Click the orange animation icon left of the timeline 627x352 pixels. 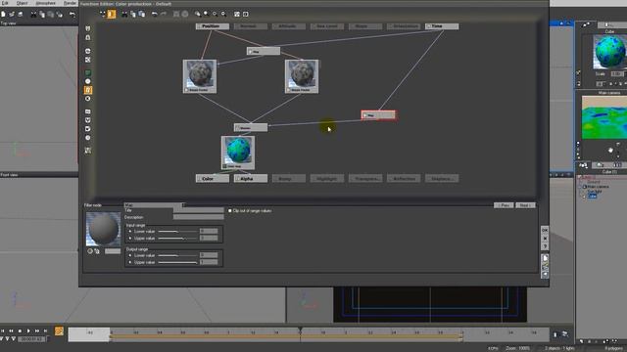tap(59, 331)
